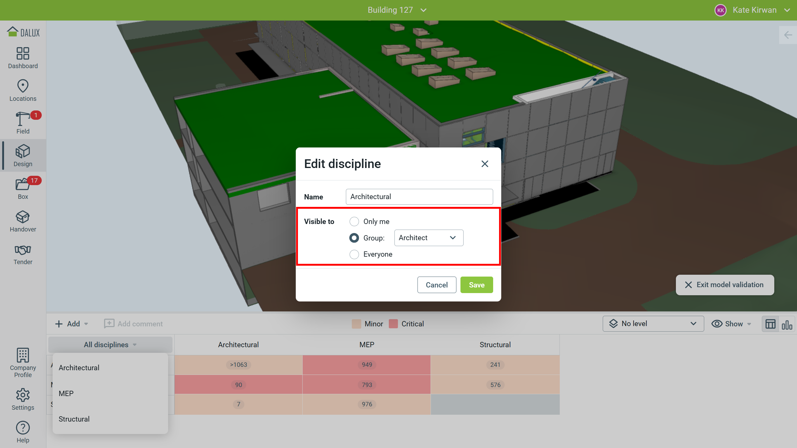This screenshot has height=448, width=797.
Task: Open the Field module
Action: [x=23, y=123]
